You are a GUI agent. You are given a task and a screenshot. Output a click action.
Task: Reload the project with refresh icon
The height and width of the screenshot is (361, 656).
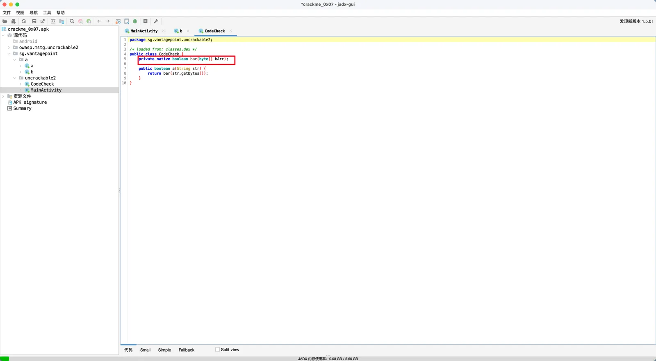click(x=24, y=21)
